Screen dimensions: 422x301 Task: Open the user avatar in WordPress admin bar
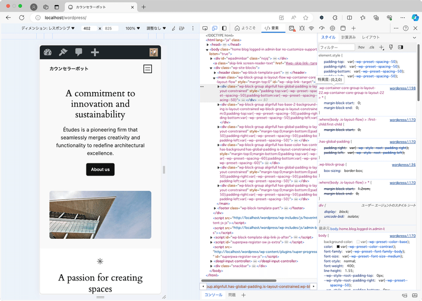154,52
